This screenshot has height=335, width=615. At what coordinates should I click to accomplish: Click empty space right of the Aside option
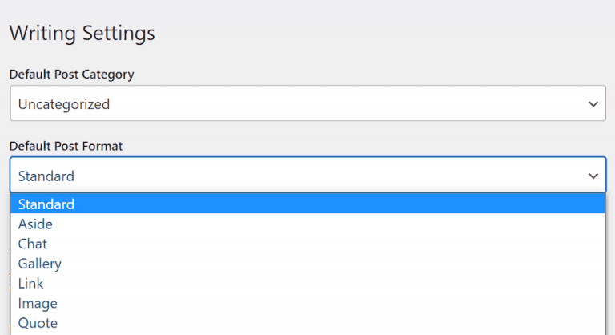click(x=320, y=224)
